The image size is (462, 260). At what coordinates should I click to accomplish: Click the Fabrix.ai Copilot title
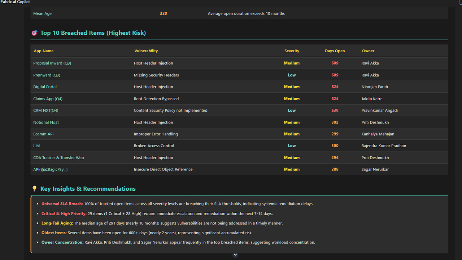pyautogui.click(x=15, y=2)
